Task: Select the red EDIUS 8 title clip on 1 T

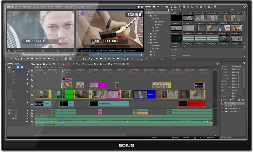Action: coord(192,104)
